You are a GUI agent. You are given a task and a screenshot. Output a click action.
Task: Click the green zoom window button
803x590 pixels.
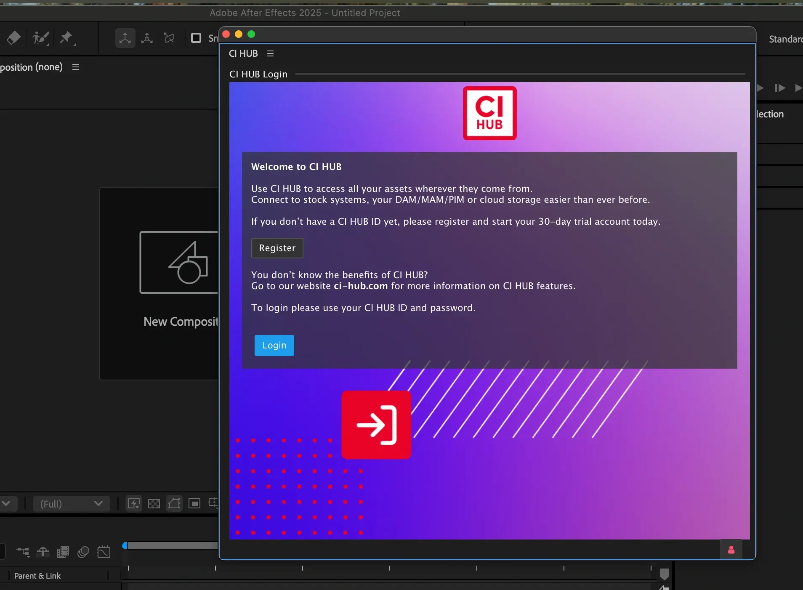point(251,34)
